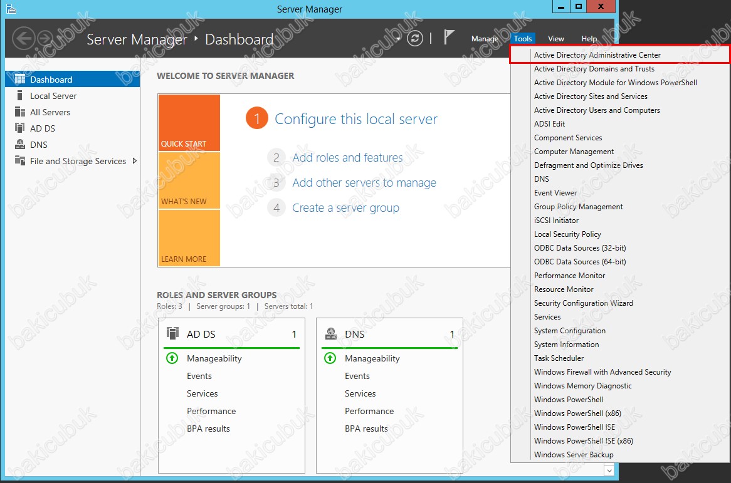
Task: Open the Help menu
Action: [x=589, y=39]
